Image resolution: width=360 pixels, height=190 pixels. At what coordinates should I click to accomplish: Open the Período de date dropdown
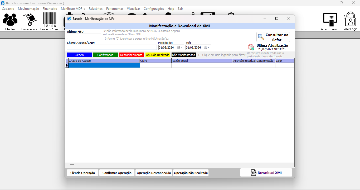pos(181,47)
